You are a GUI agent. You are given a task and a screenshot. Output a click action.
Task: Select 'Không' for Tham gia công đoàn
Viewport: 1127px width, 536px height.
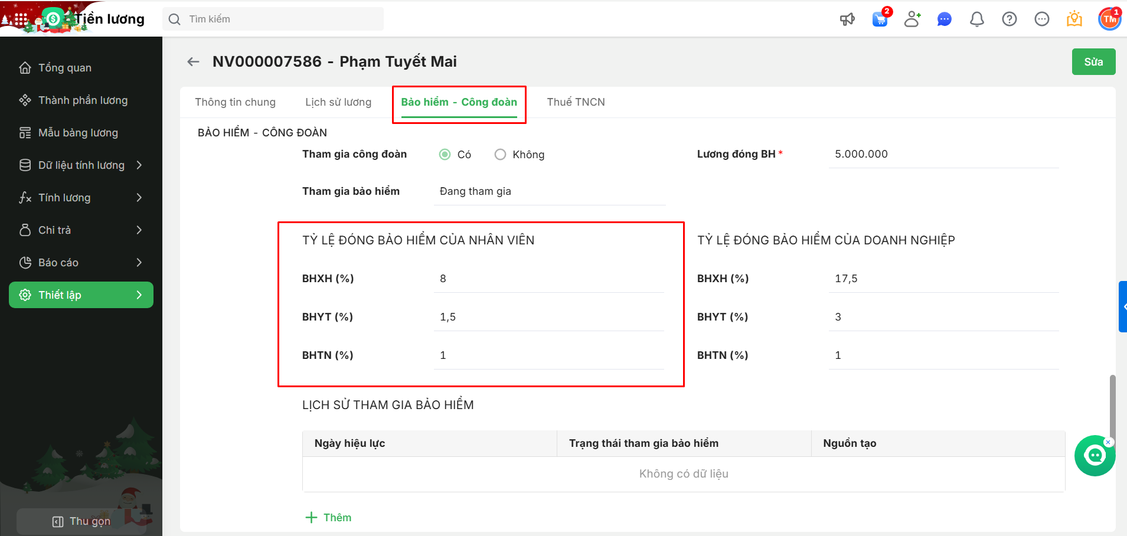click(501, 155)
